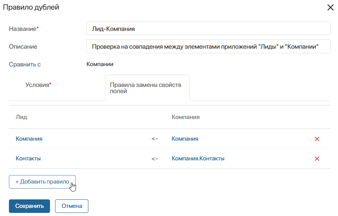
Task: Click the Компании value beside Сравнить с
Action: [100, 64]
